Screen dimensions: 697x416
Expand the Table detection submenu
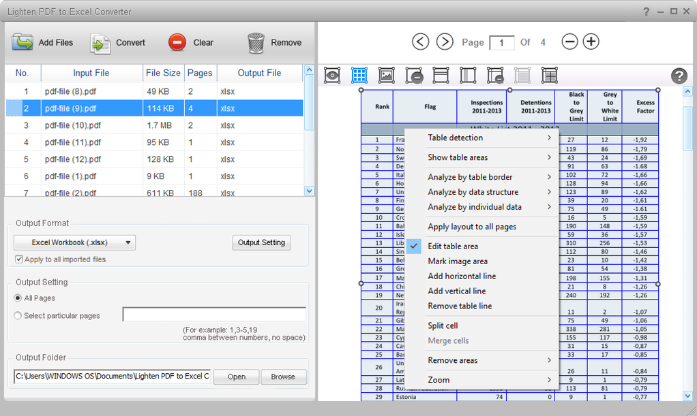pos(482,138)
